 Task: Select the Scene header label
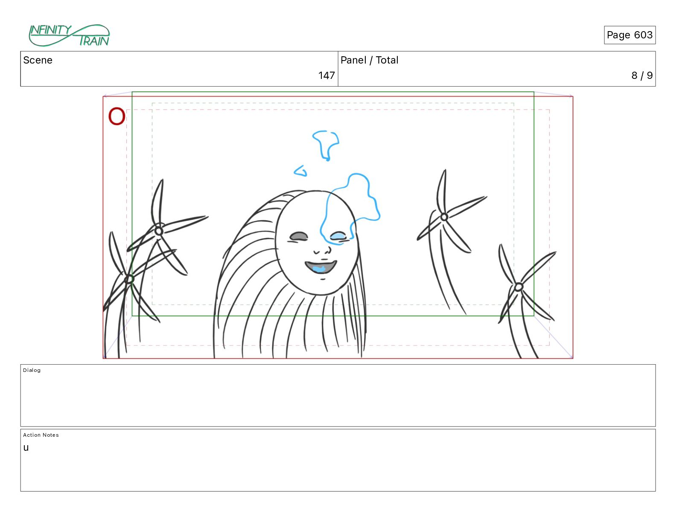pyautogui.click(x=38, y=60)
